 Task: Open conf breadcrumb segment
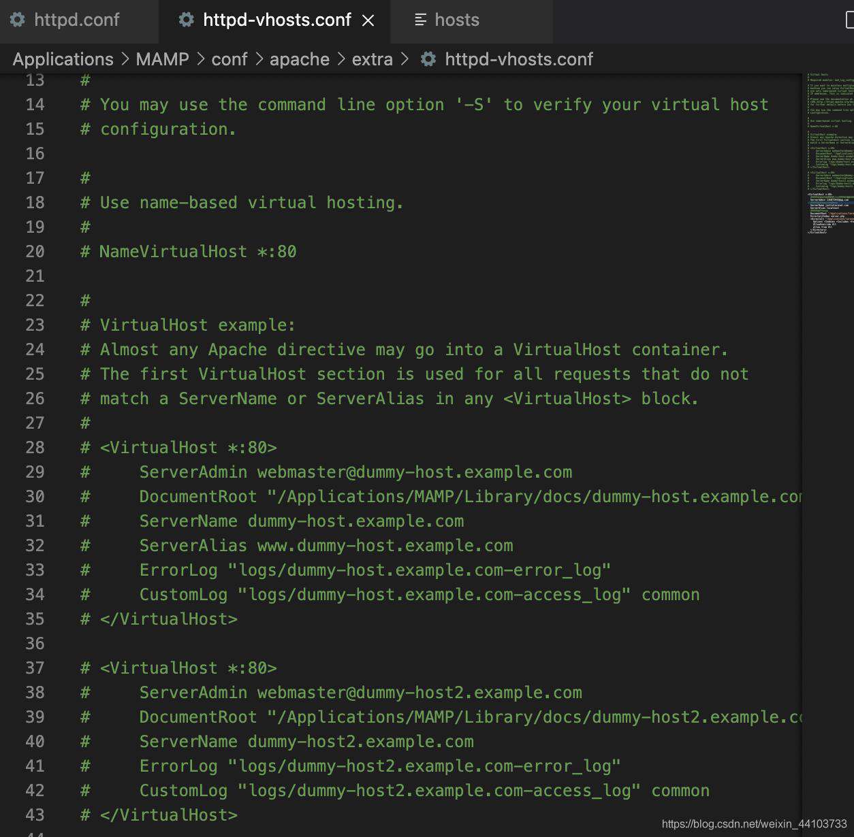(x=230, y=59)
